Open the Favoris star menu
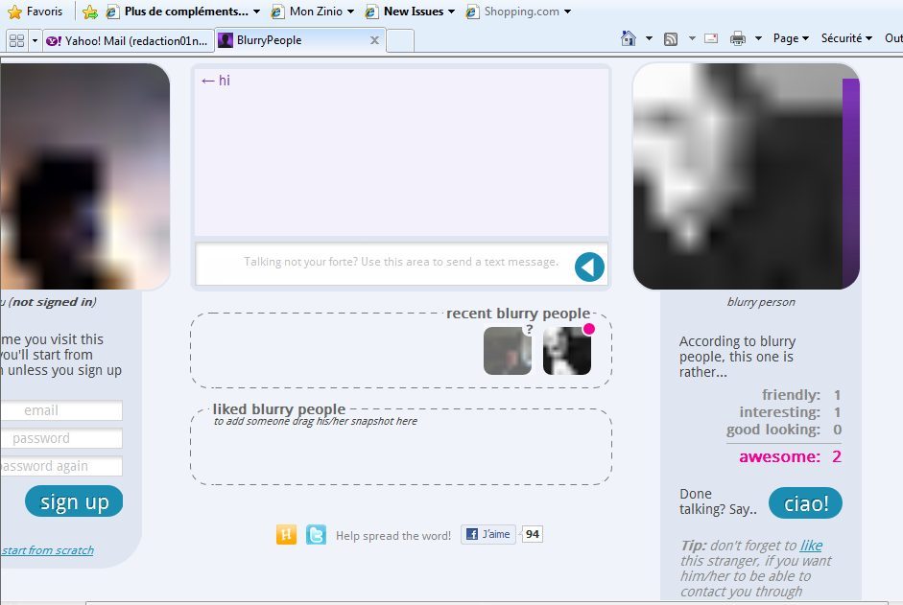The width and height of the screenshot is (903, 605). point(35,12)
